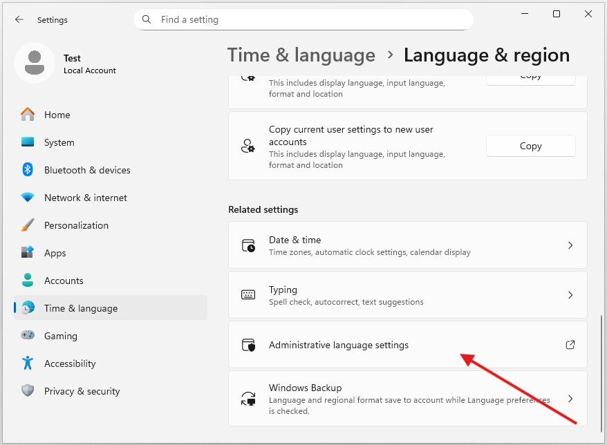607x445 pixels.
Task: Click the Gaming controller icon
Action: point(28,335)
